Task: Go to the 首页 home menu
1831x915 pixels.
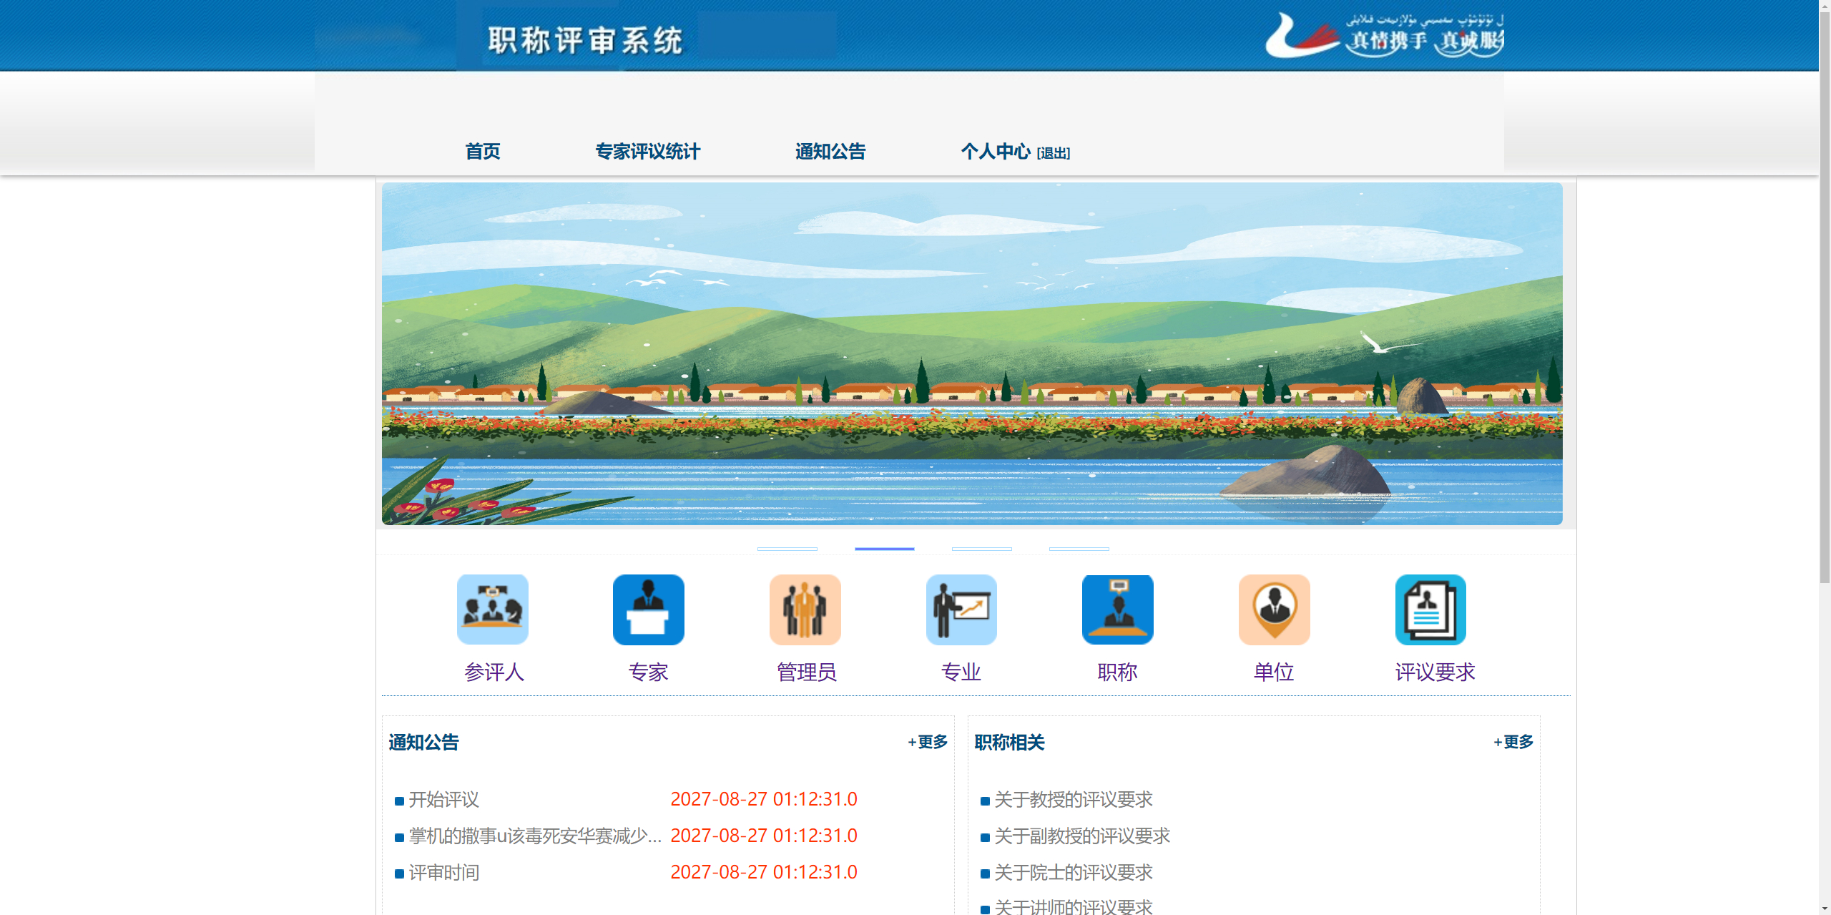Action: coord(483,152)
